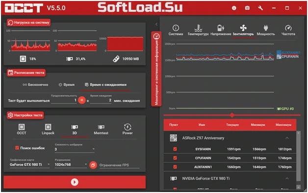Toggle the Поиск ошибок checkbox
Image resolution: width=308 pixels, height=193 pixels.
pyautogui.click(x=17, y=148)
